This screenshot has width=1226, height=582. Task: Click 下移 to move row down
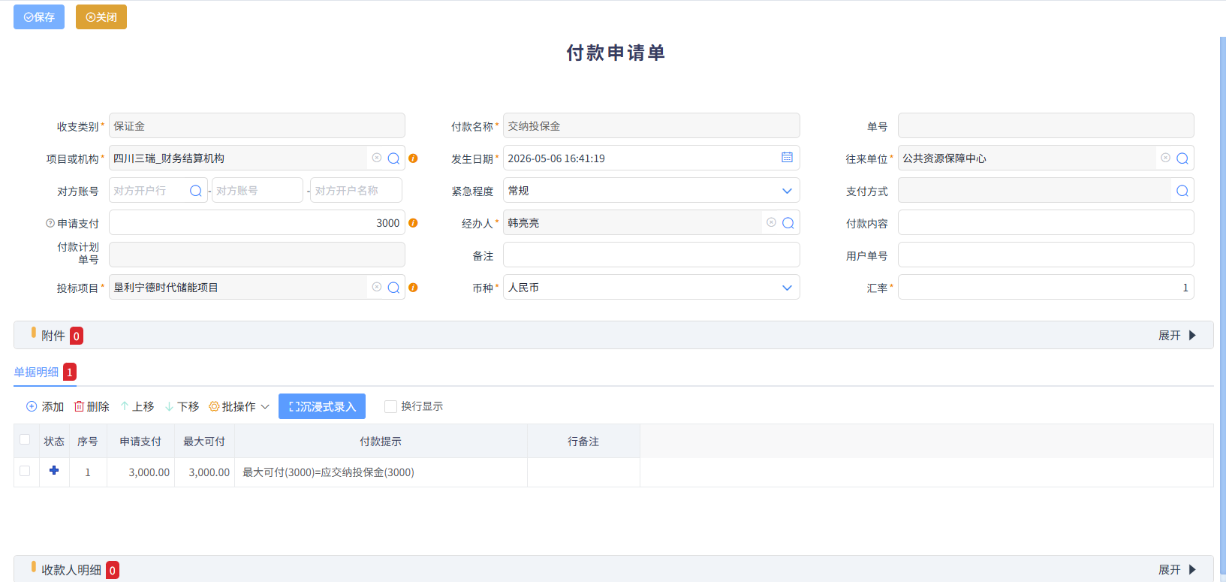click(182, 406)
